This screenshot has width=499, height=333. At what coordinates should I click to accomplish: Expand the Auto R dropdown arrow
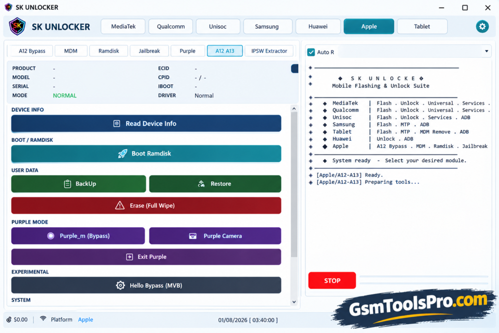click(x=486, y=51)
